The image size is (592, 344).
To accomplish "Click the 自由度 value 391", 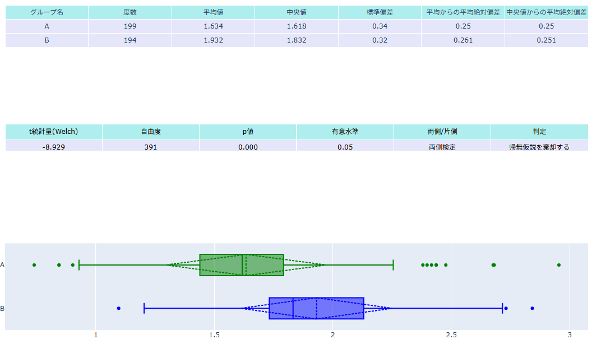I will click(151, 147).
